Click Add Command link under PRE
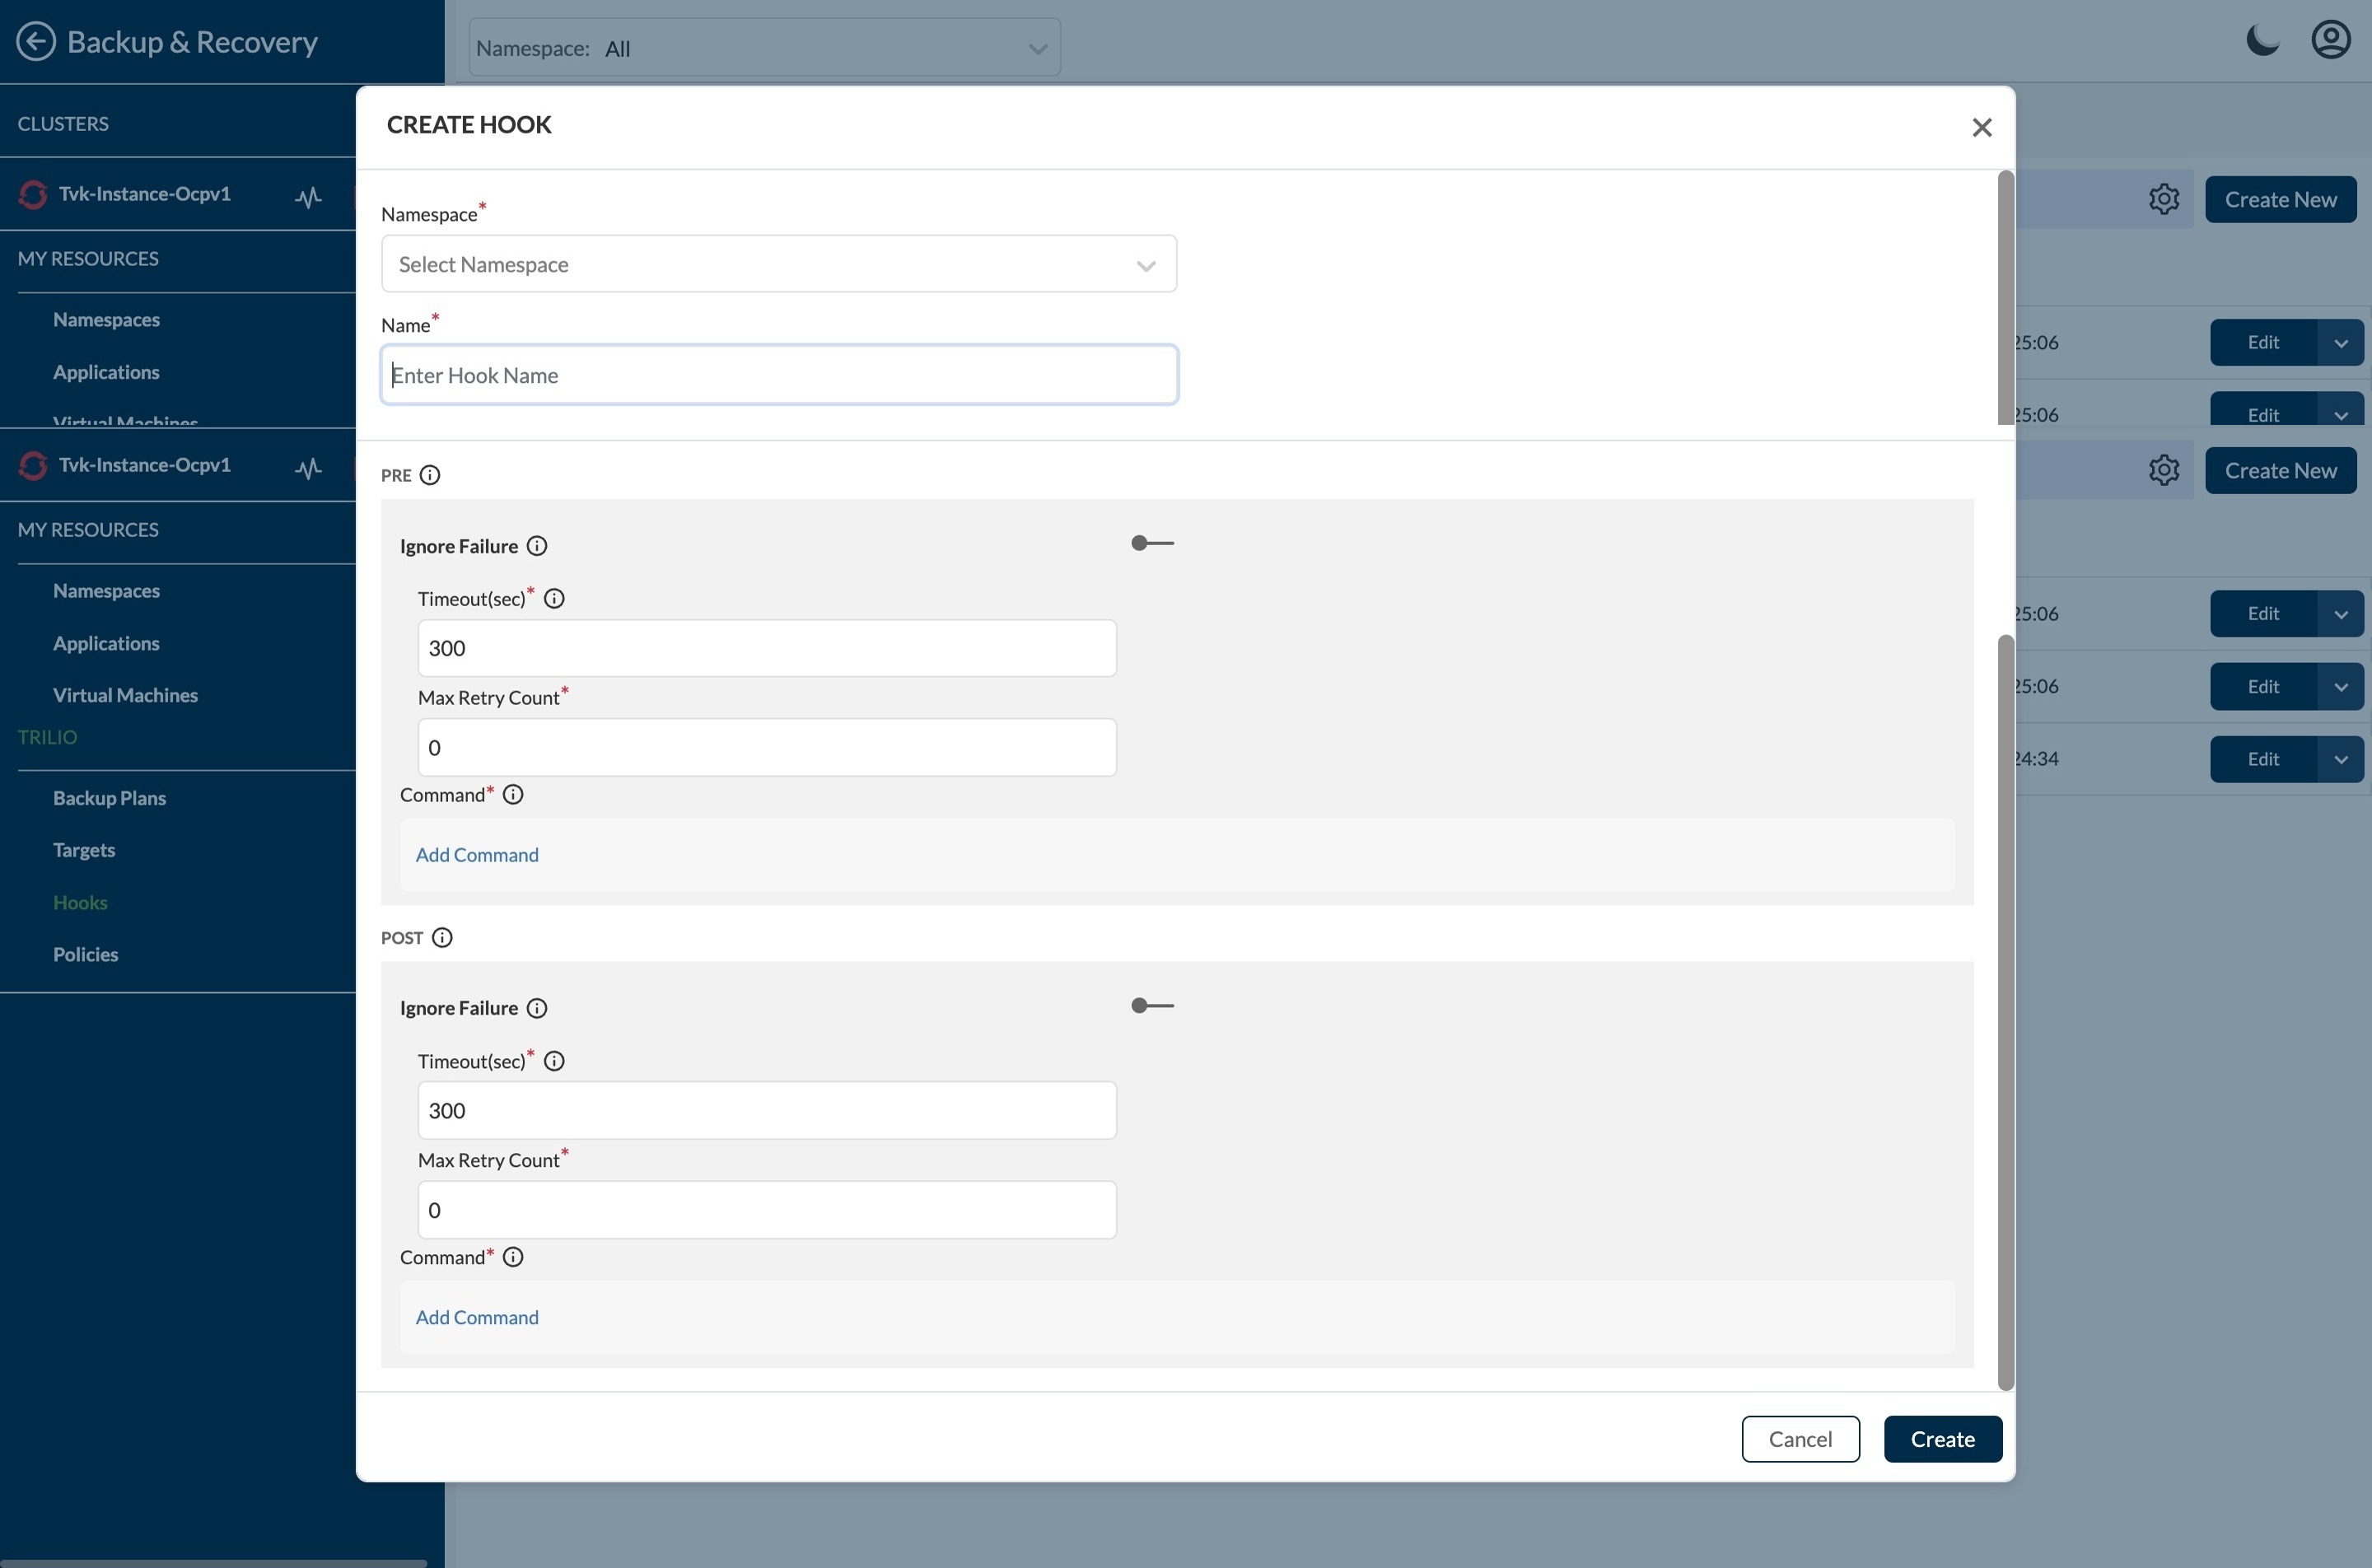Screen dimensions: 2372x1568 tap(477, 855)
